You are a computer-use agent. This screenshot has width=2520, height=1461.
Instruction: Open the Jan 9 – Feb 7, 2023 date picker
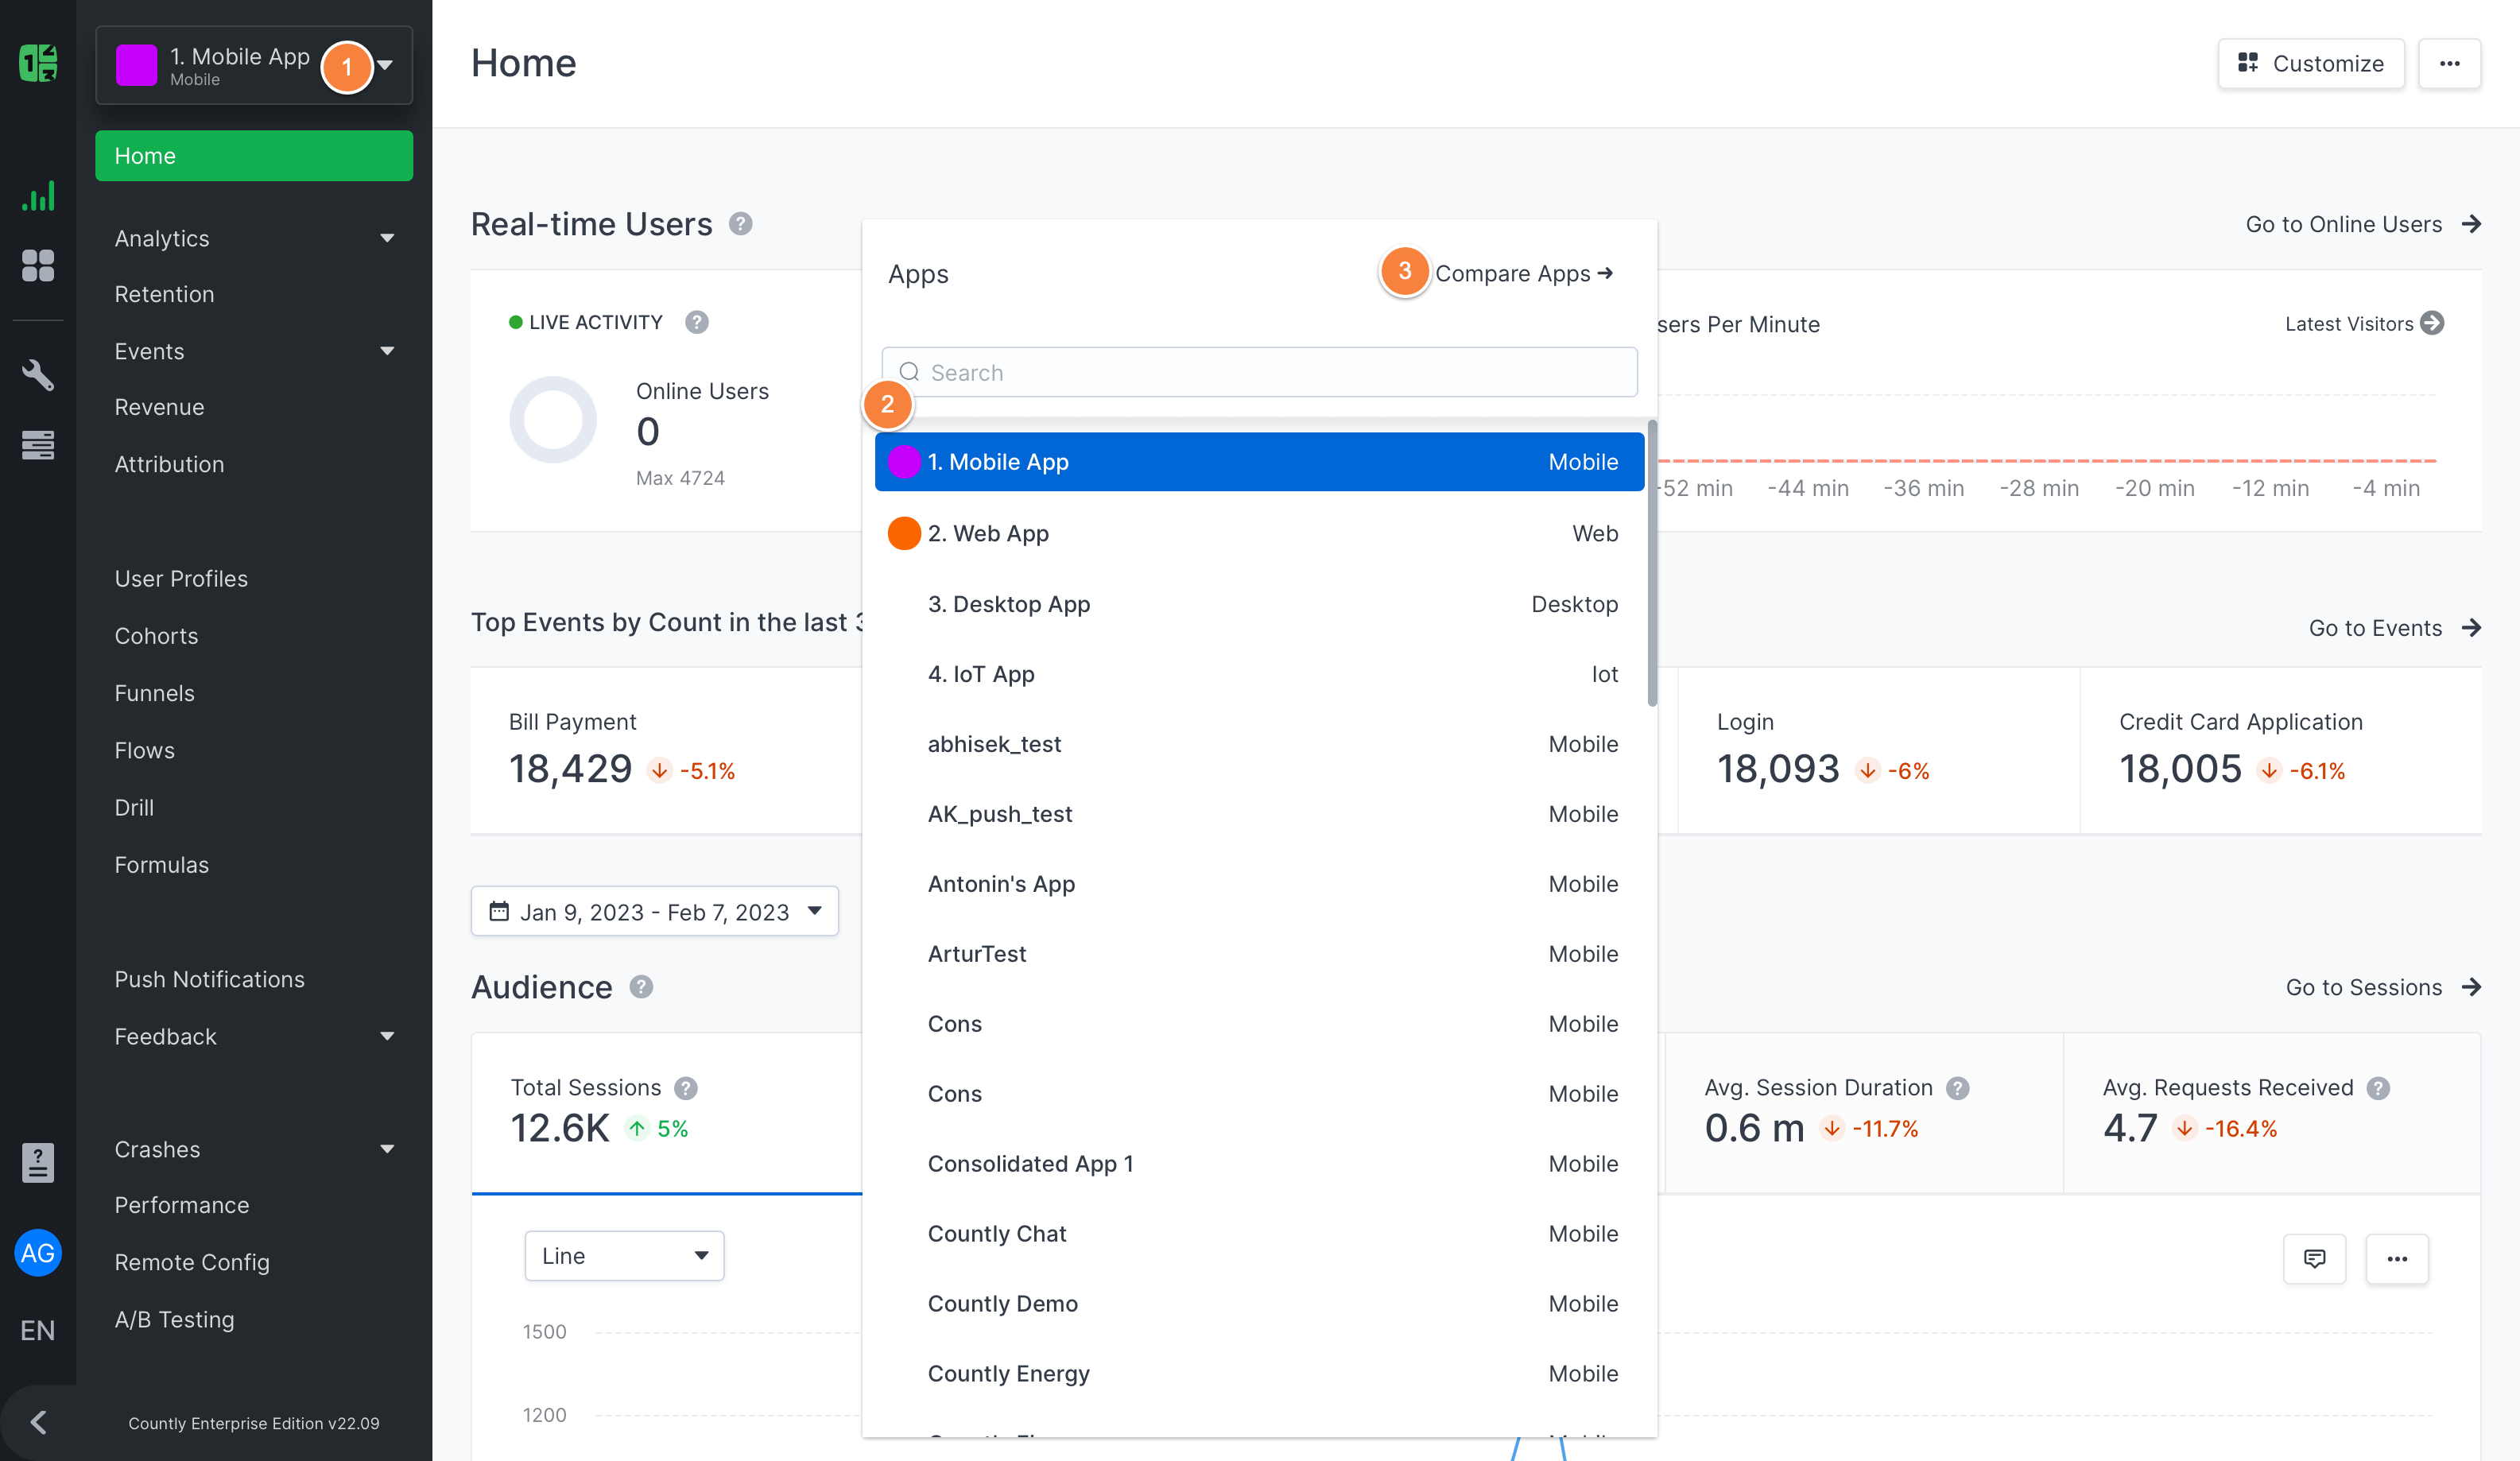[654, 911]
